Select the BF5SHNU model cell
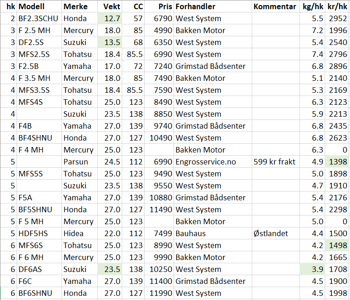 [x=40, y=209]
